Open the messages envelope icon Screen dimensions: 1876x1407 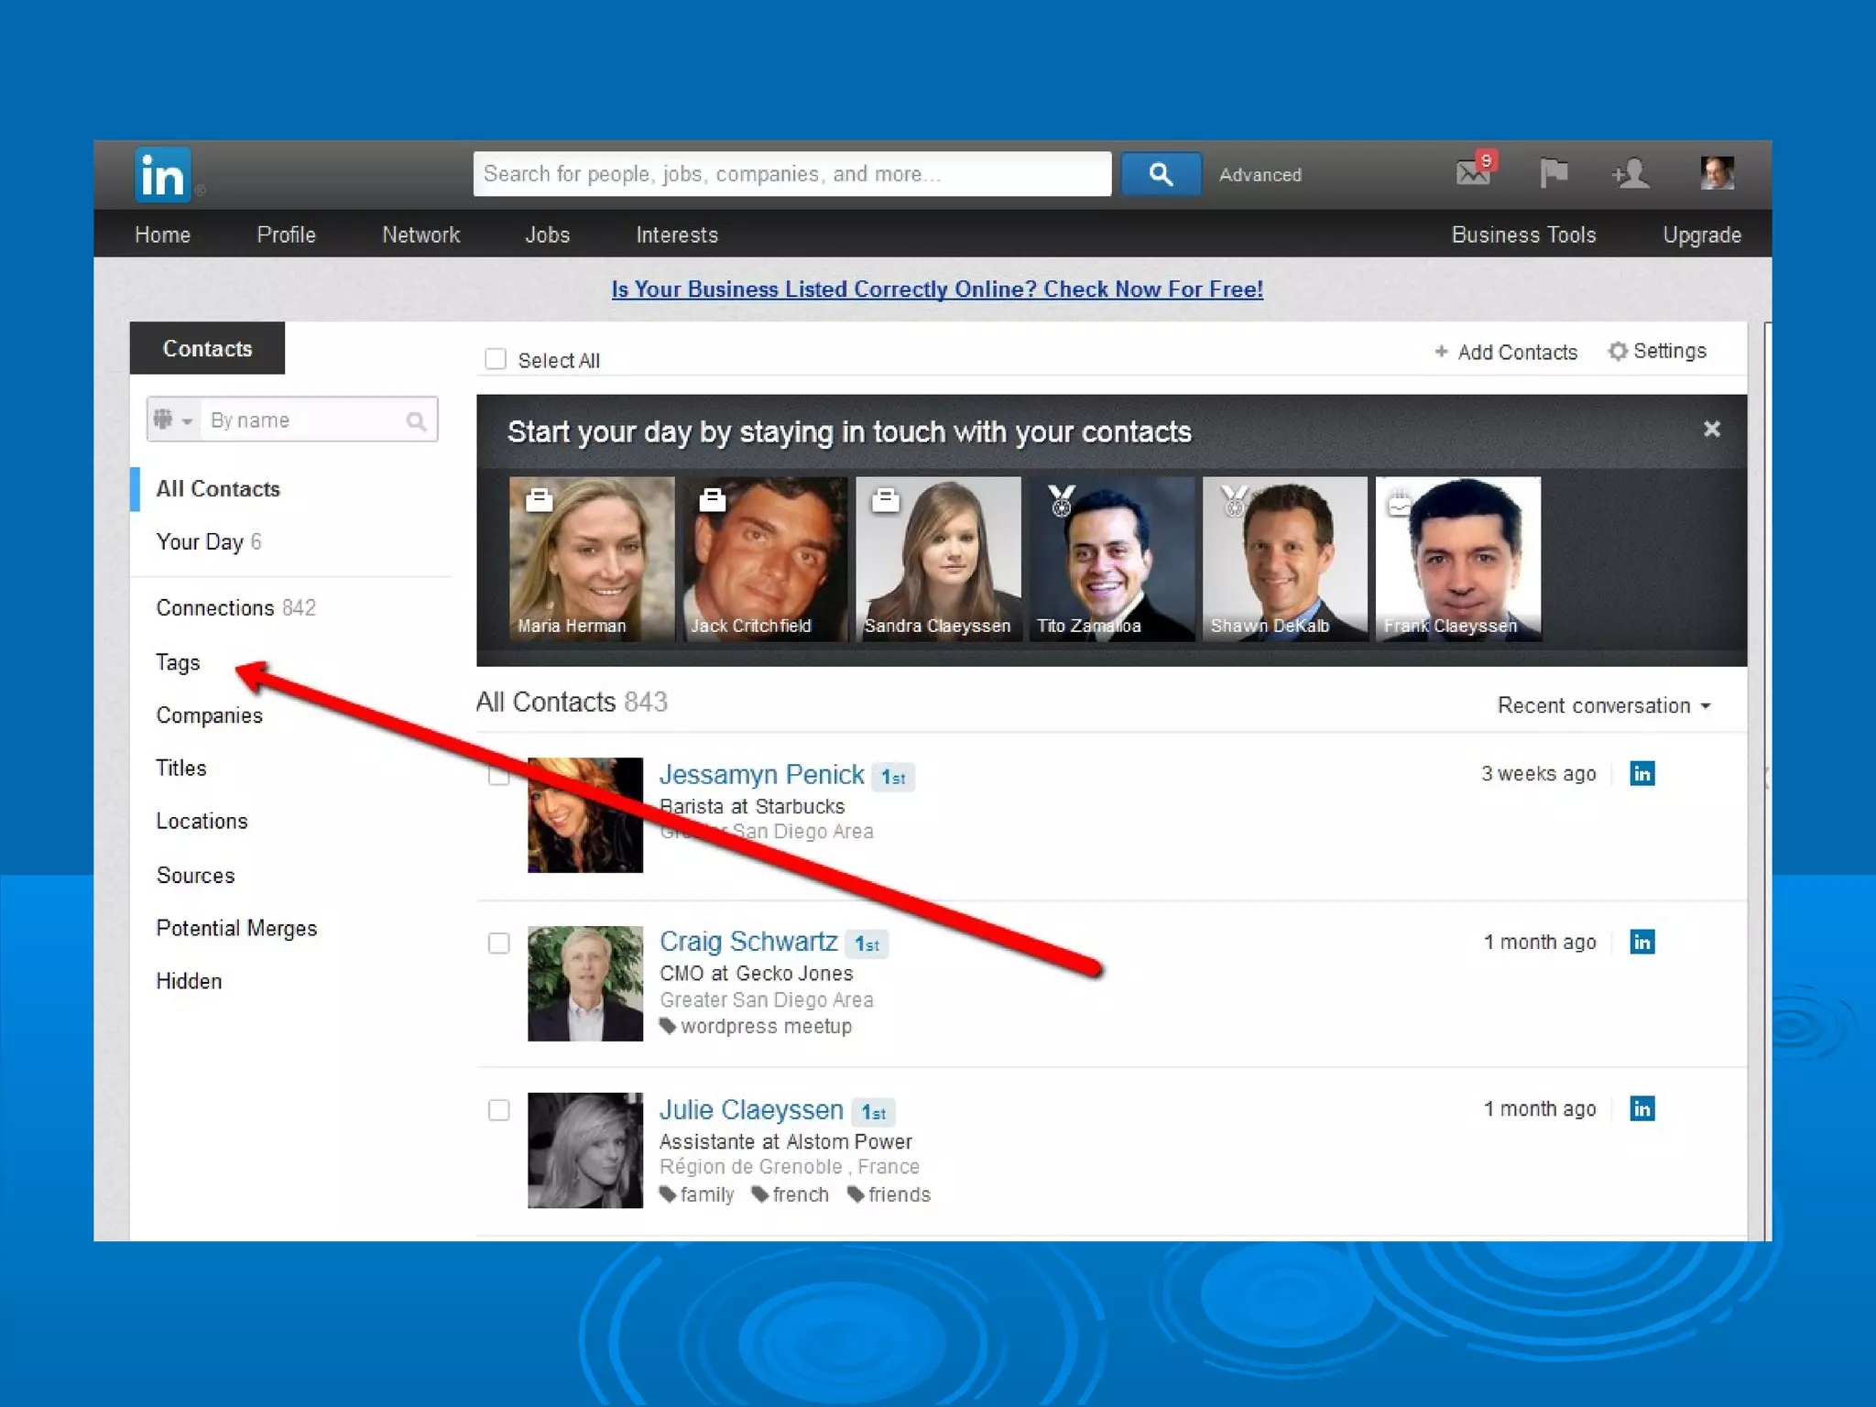tap(1472, 172)
